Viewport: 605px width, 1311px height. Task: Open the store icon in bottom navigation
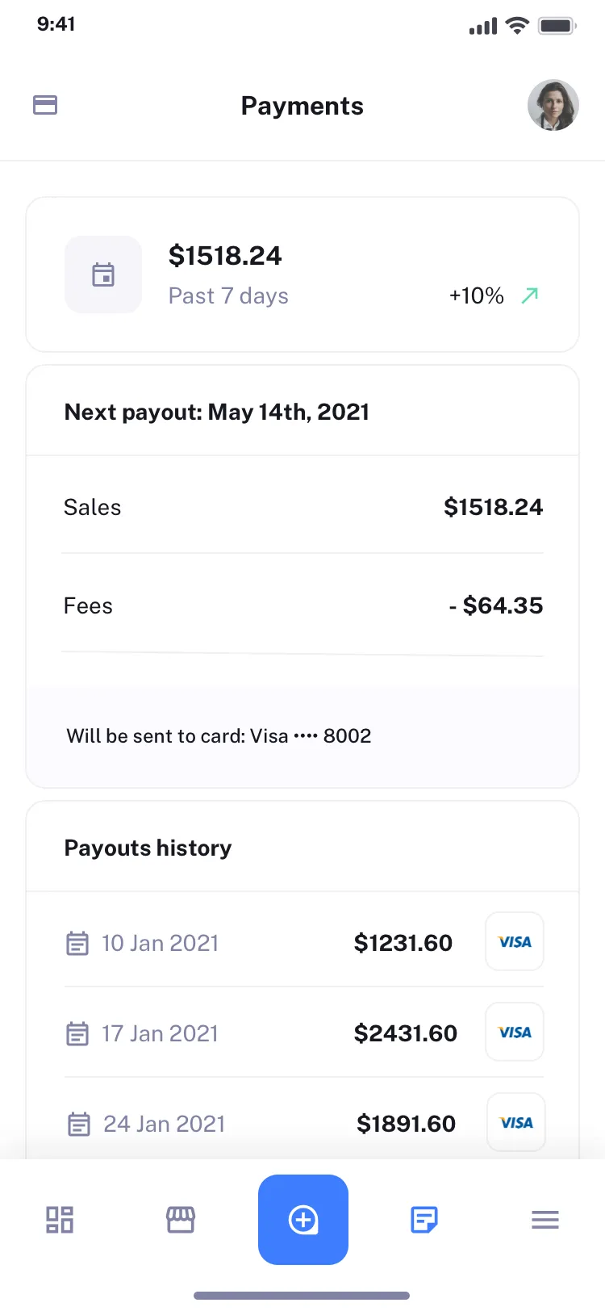point(181,1220)
